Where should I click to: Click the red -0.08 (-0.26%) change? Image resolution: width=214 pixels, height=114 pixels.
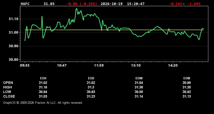click(82, 4)
